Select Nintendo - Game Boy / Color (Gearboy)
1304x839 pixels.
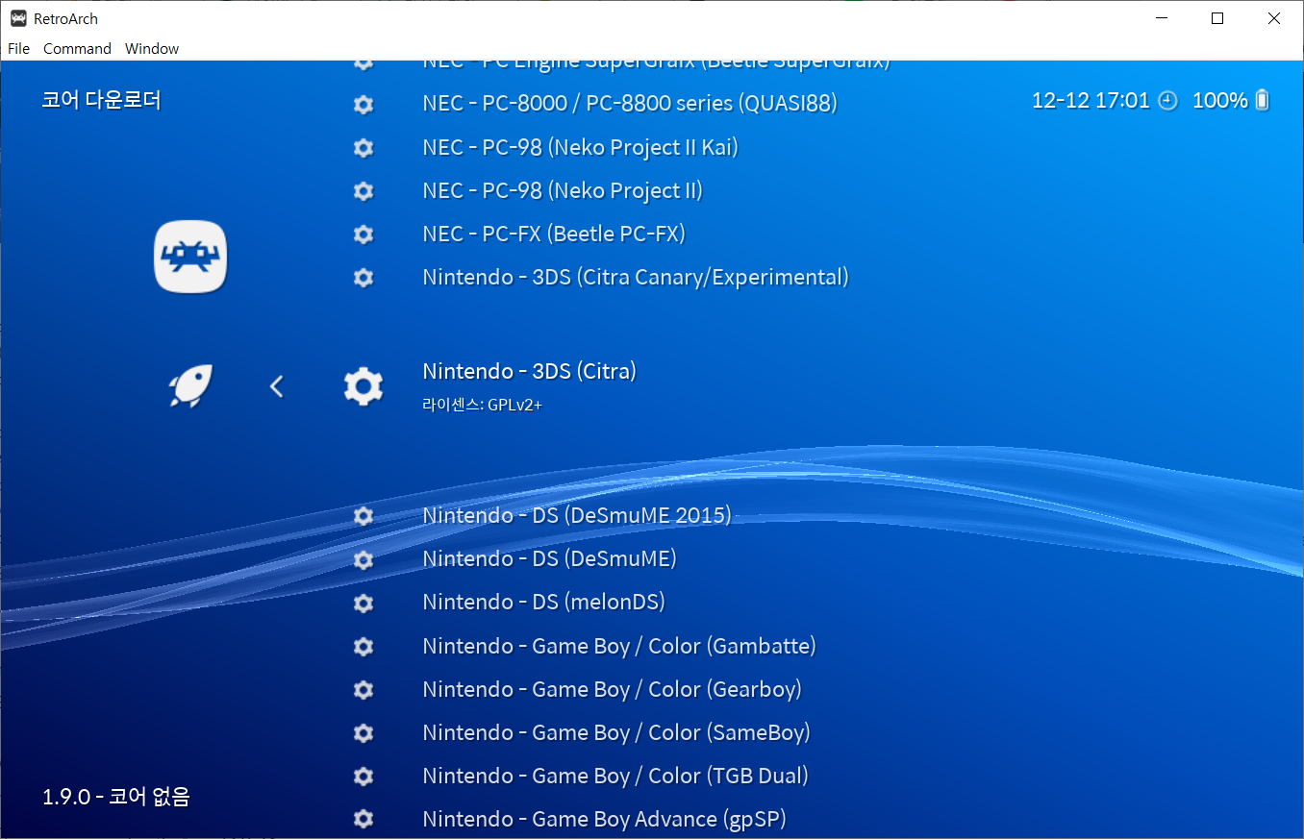[x=612, y=689]
